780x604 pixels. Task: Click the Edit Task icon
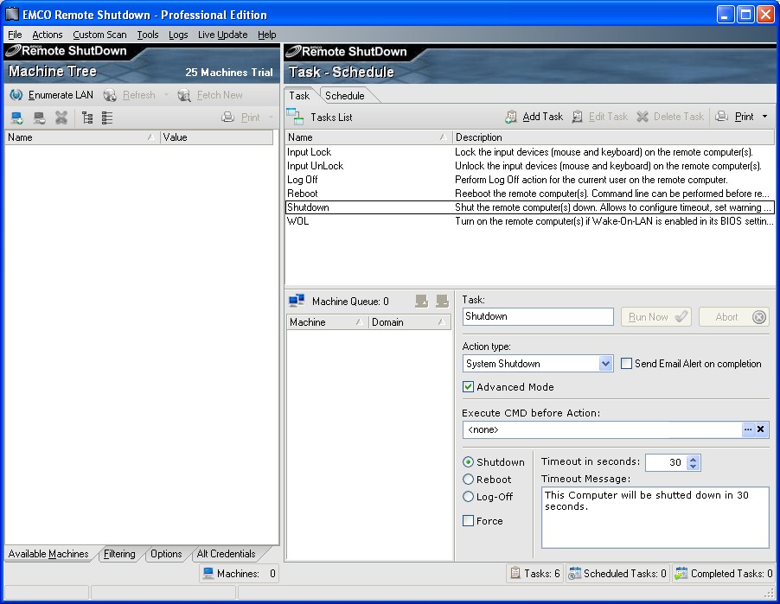pos(577,117)
